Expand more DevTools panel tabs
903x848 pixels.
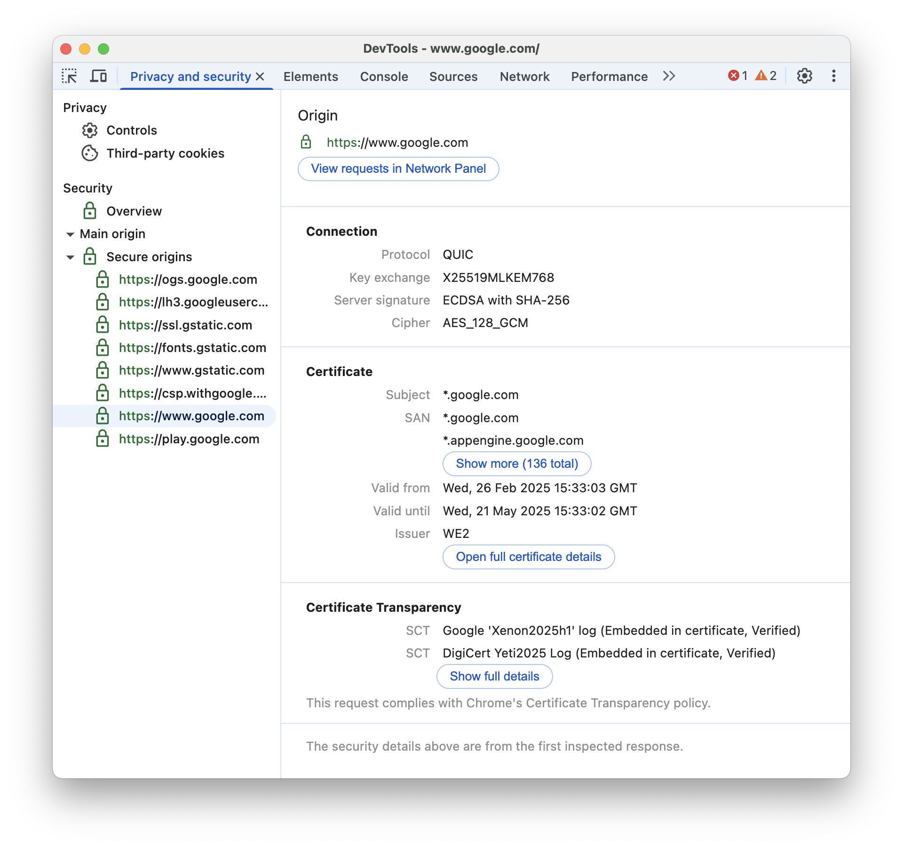[671, 76]
